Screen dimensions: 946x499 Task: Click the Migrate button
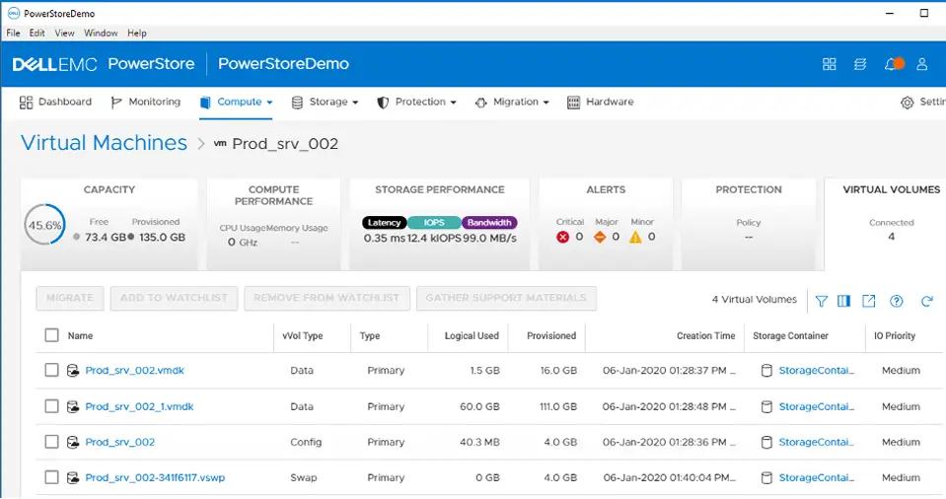[70, 298]
